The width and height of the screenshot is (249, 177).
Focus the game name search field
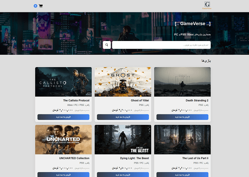161,45
